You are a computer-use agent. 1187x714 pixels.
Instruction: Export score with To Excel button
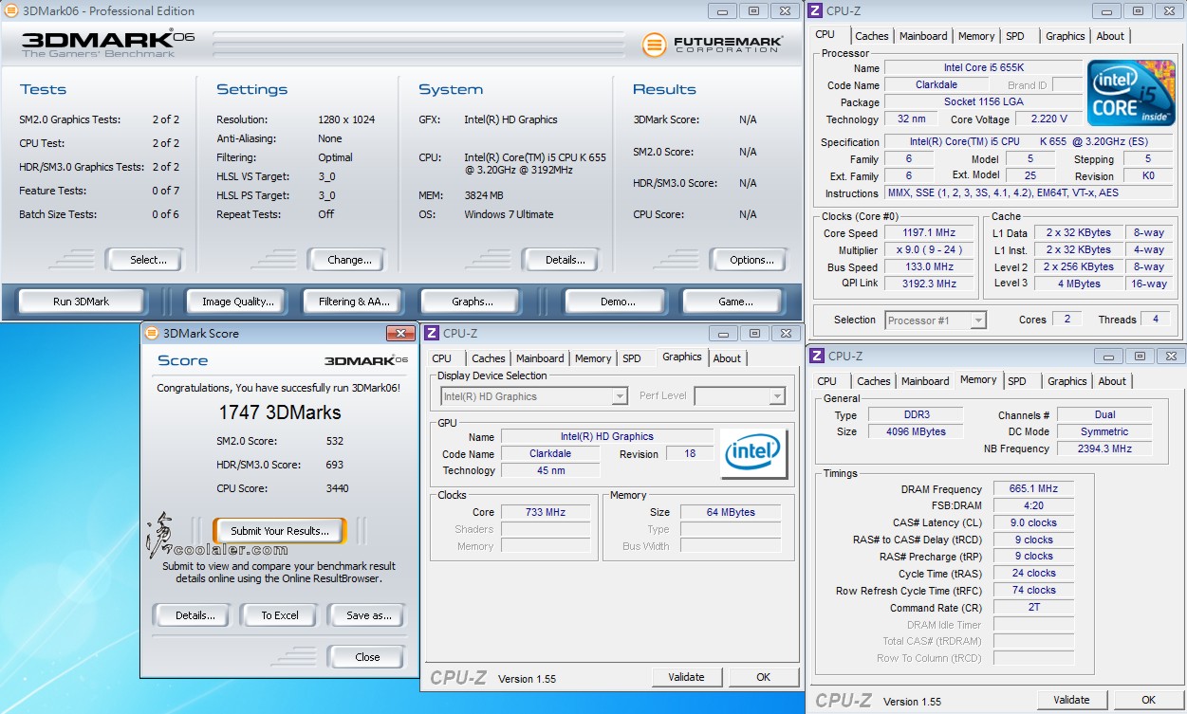click(278, 615)
